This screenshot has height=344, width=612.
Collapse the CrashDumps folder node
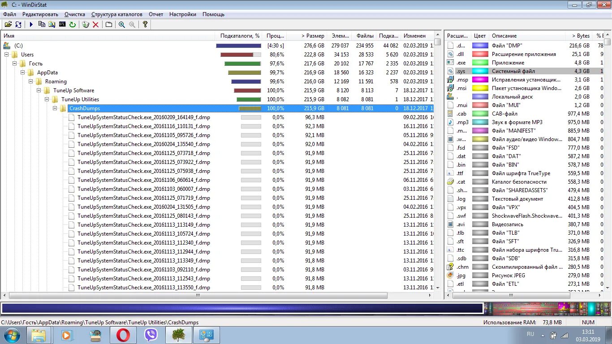click(x=55, y=108)
